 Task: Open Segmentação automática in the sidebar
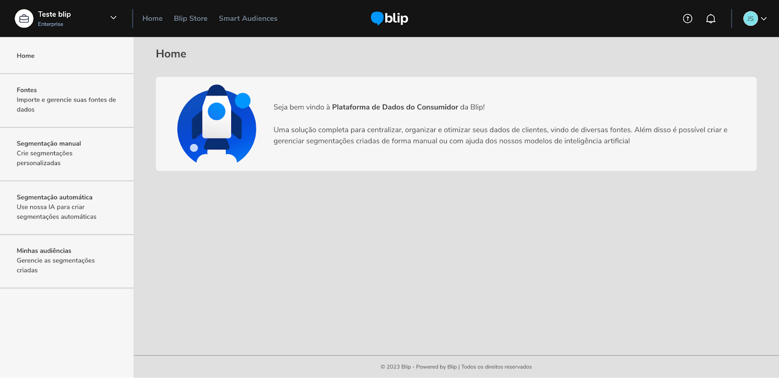(x=67, y=207)
